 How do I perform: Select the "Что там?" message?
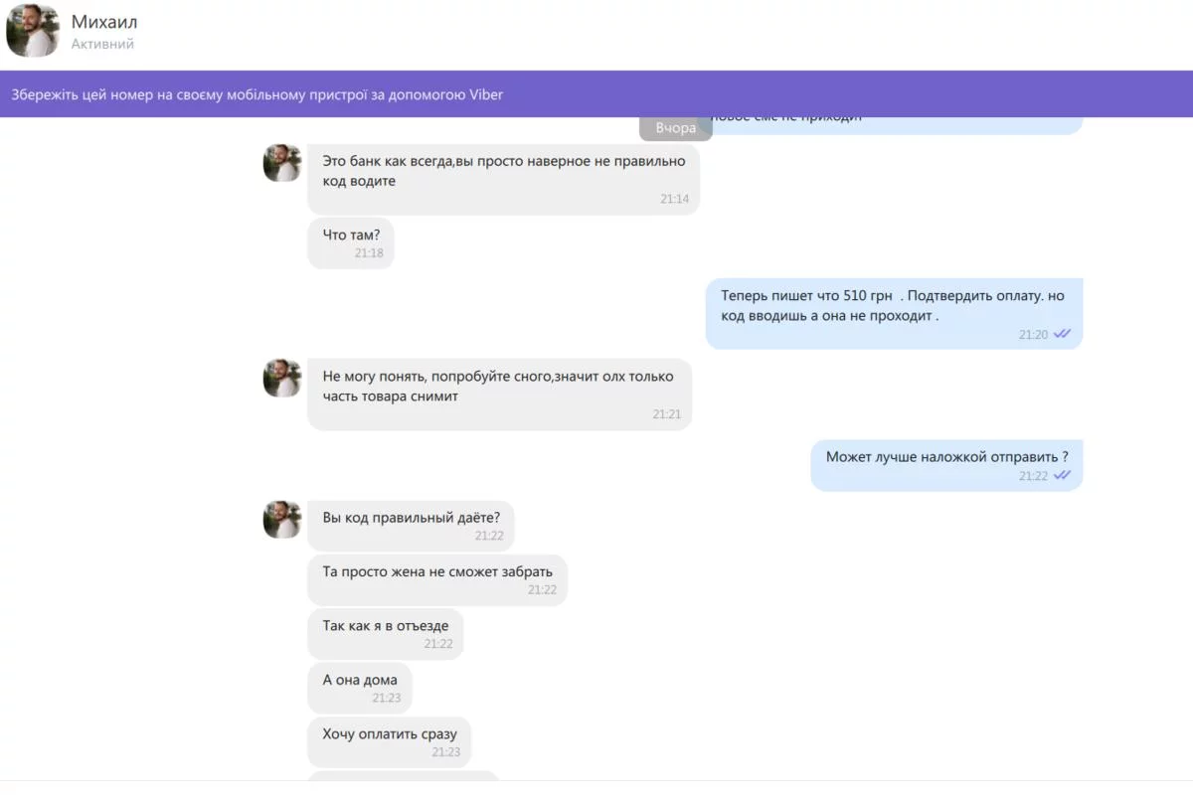(x=350, y=242)
